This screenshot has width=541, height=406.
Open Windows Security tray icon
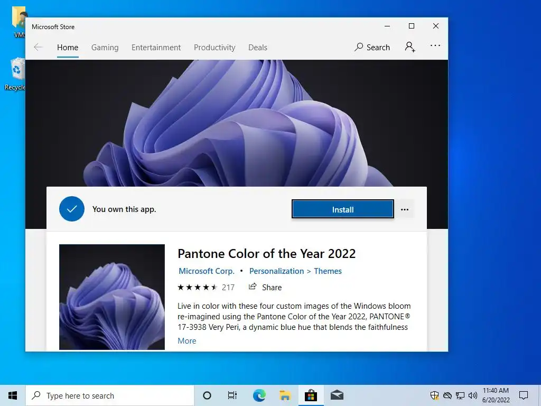(434, 395)
